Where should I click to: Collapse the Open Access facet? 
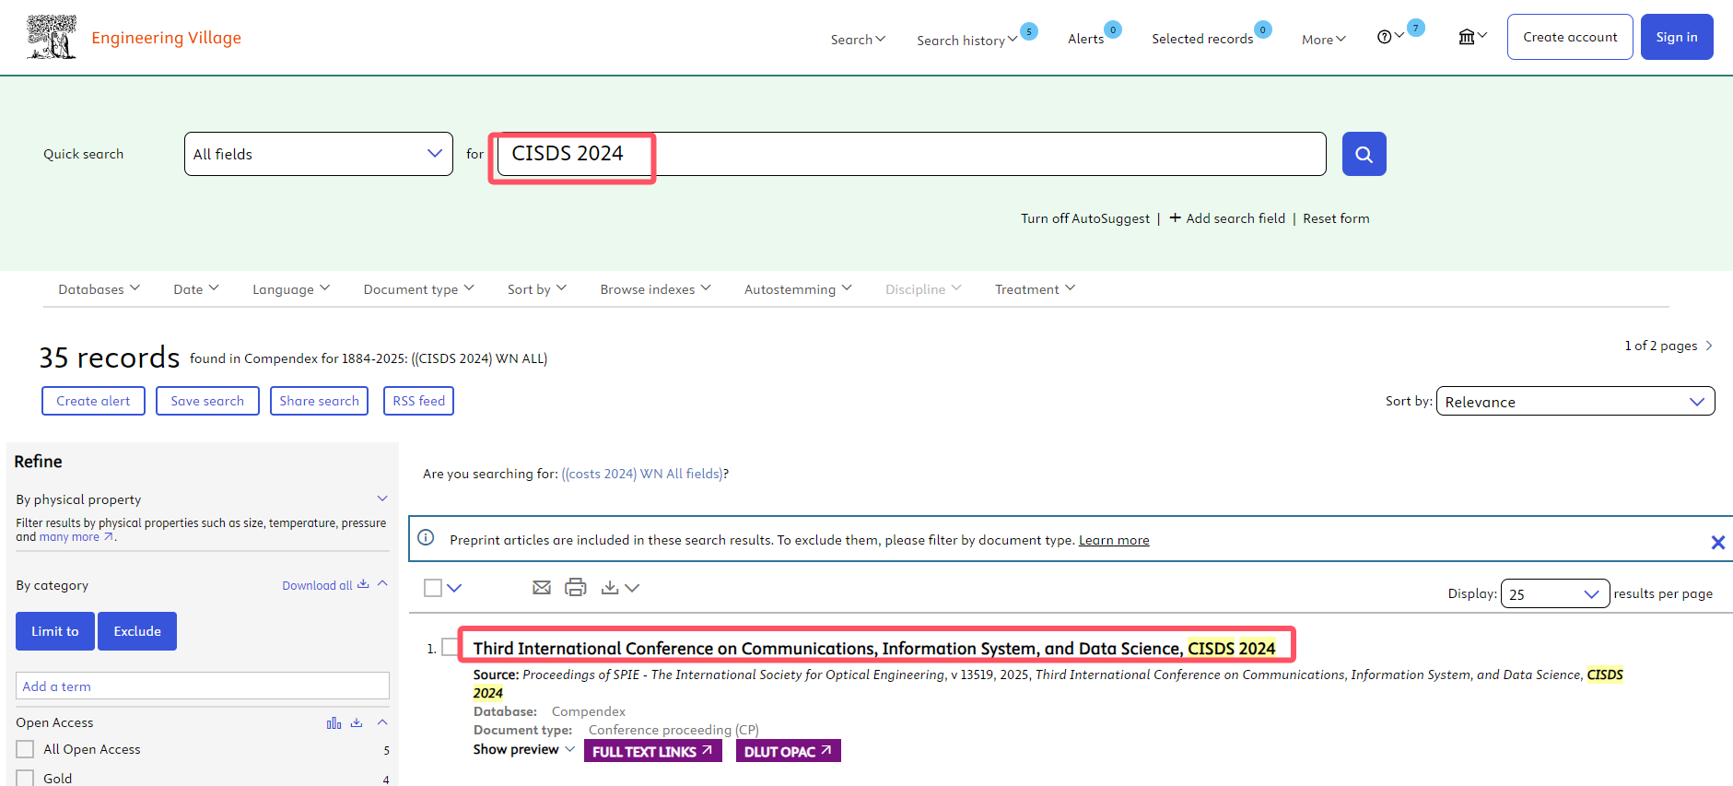[x=382, y=722]
